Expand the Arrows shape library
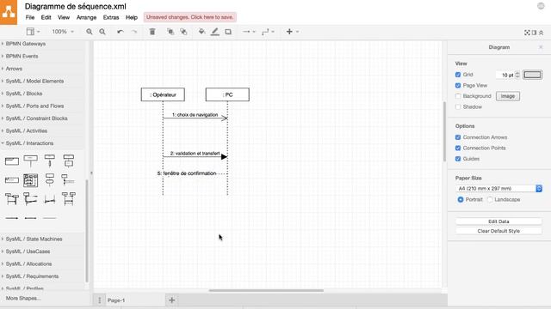Viewport: 551px width, 309px height. click(x=42, y=69)
